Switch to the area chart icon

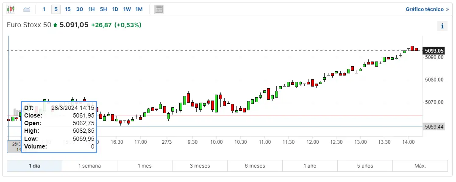[x=27, y=9]
